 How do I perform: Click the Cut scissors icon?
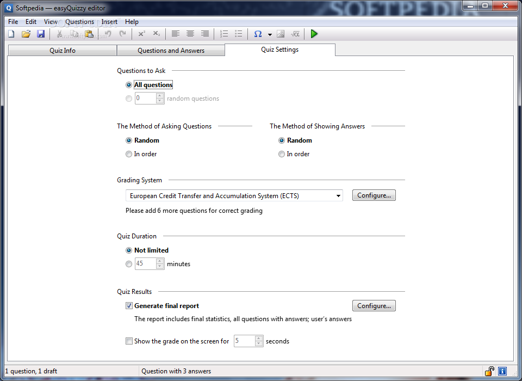(x=60, y=34)
